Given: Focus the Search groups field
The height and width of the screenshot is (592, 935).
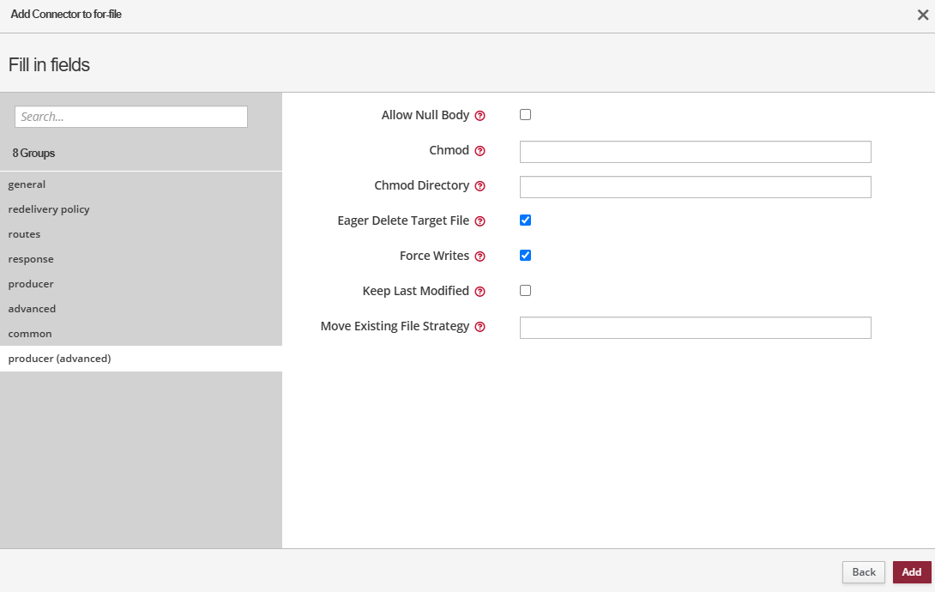Looking at the screenshot, I should point(131,117).
